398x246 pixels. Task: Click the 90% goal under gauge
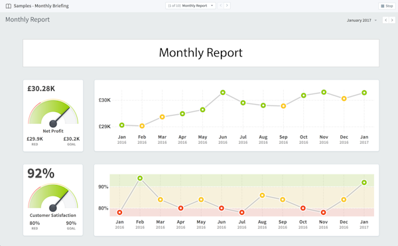pos(71,223)
